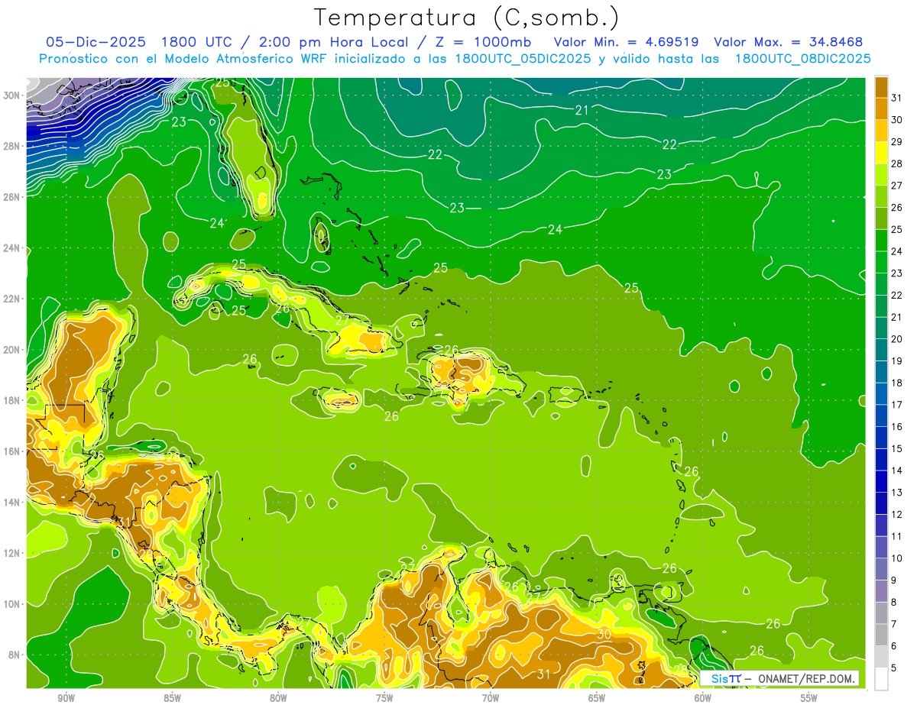Click the color scale label '20'
917x708 pixels.
click(896, 339)
